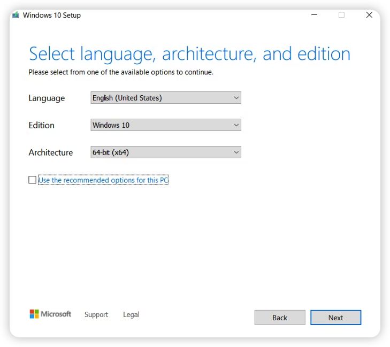Viewport: 390px width, 347px height.
Task: Minimize the Windows 10 Setup window
Action: point(314,15)
